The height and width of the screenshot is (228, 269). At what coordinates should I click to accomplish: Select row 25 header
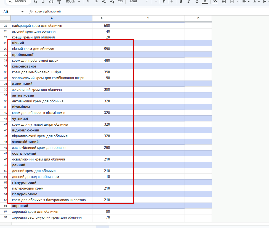pyautogui.click(x=6, y=26)
